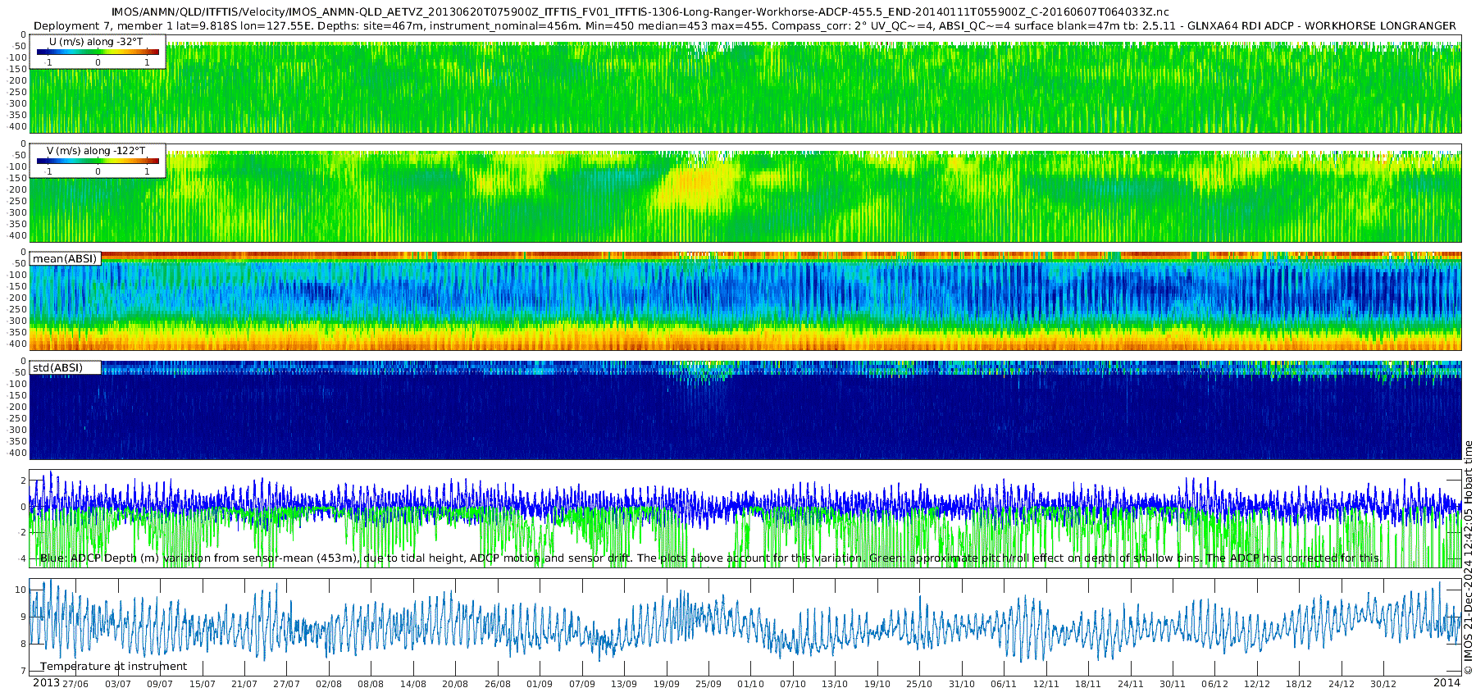Click the 10 tick on temperature axis
Viewport: 1476px width, 697px height.
(x=21, y=590)
